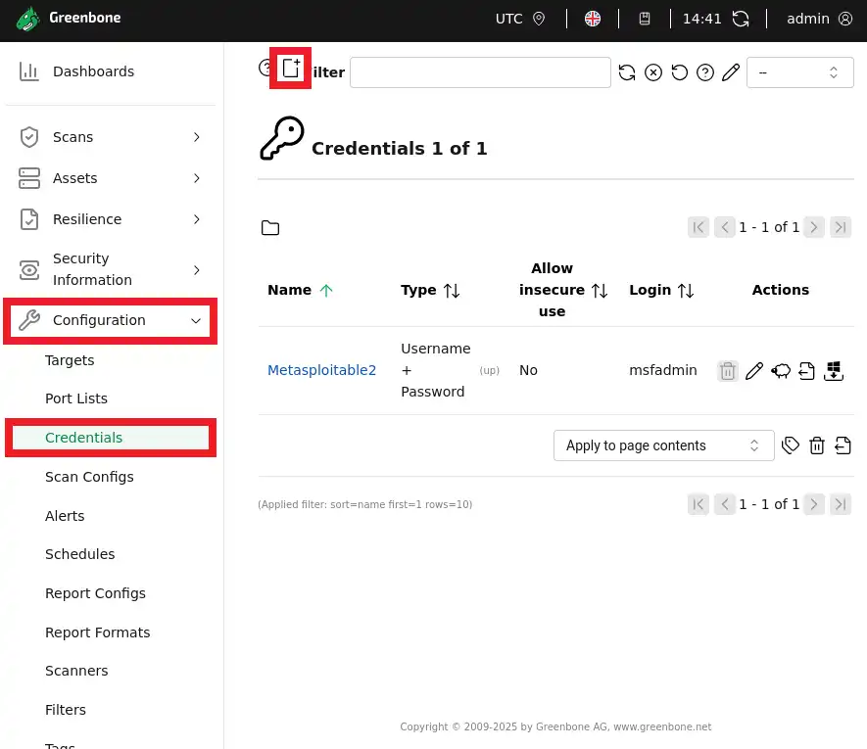
Task: Open the Apply to page contents dropdown
Action: pos(663,445)
